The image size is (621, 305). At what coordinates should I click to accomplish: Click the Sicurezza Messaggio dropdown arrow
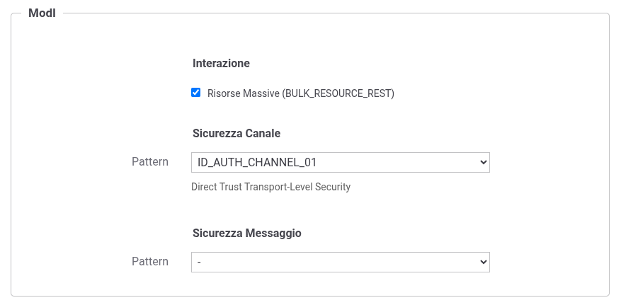pos(484,262)
